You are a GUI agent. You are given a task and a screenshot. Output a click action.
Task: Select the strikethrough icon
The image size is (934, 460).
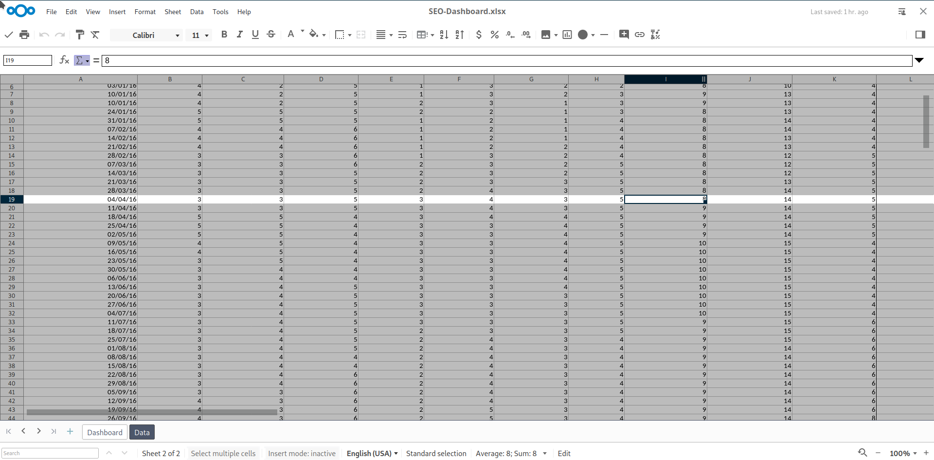271,35
